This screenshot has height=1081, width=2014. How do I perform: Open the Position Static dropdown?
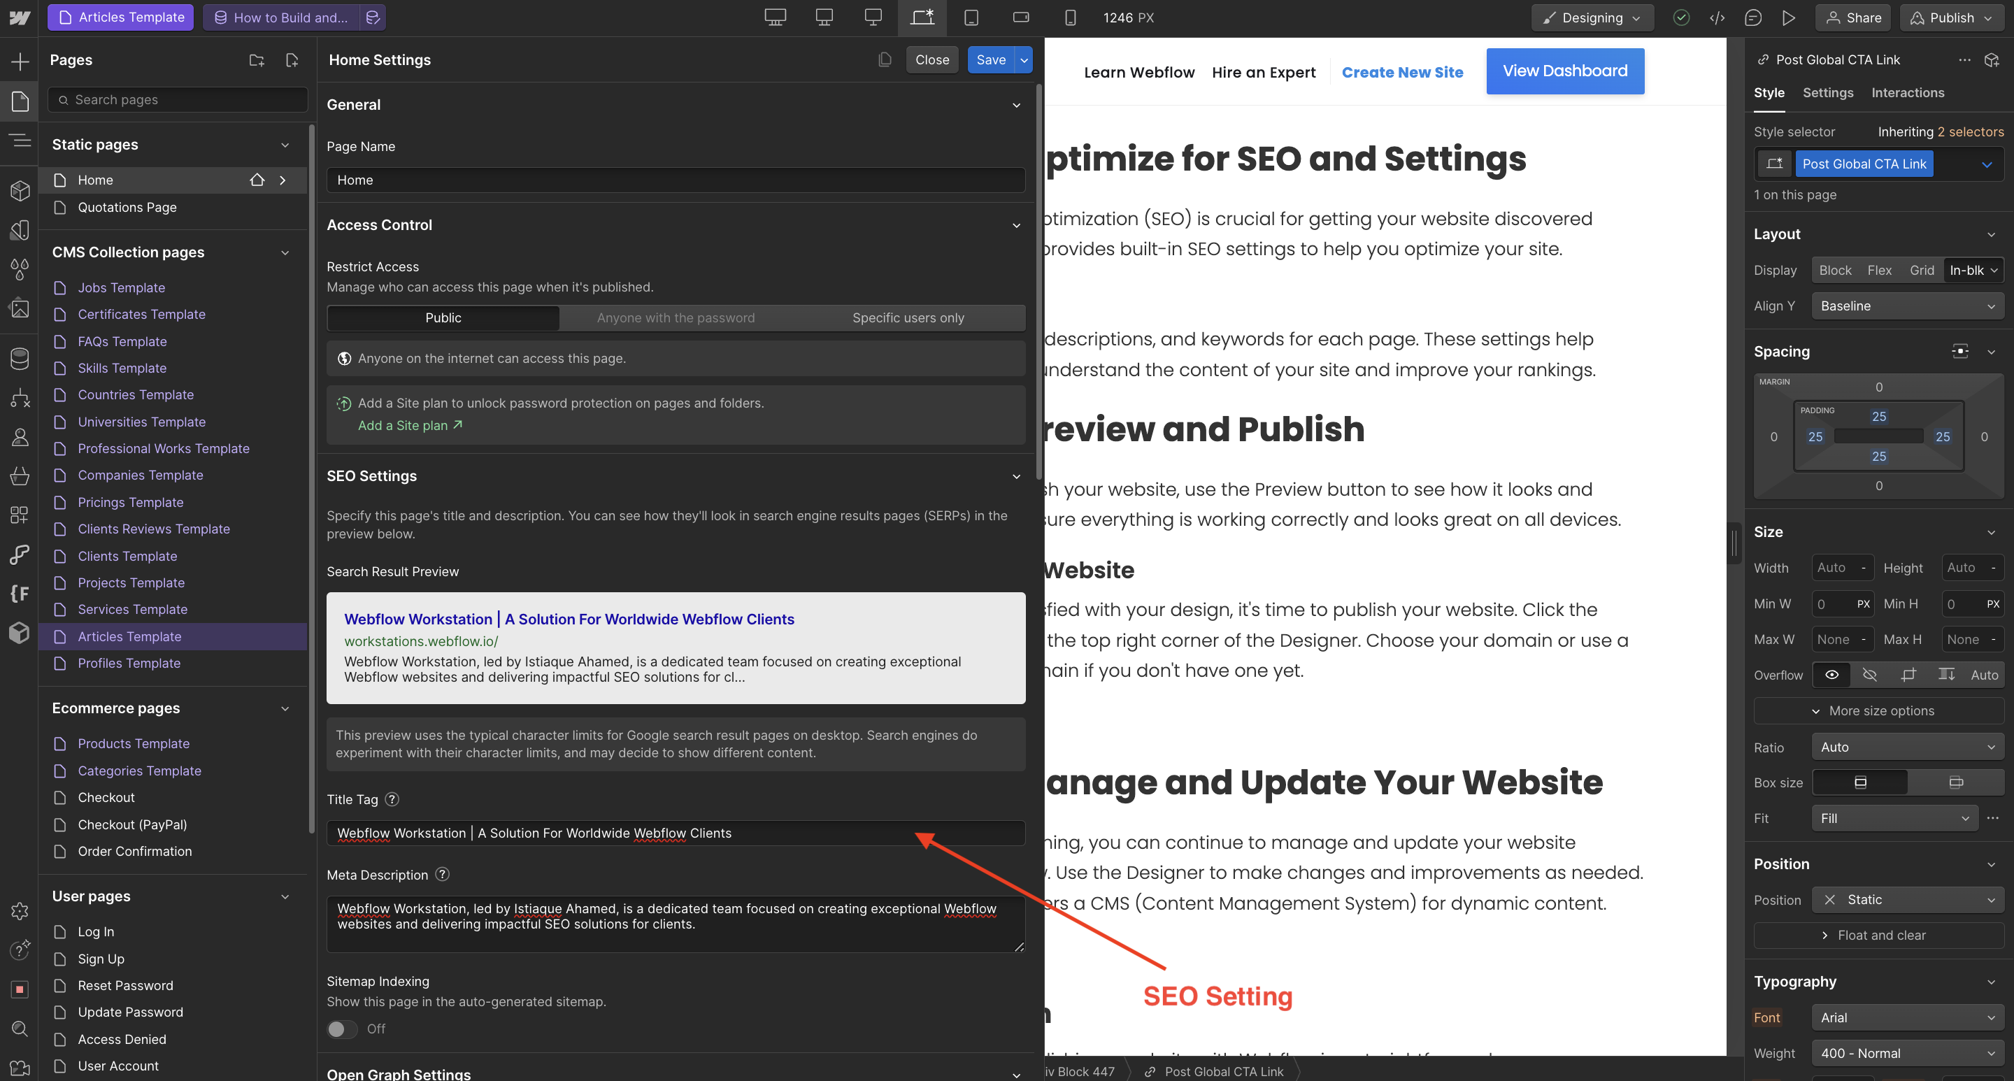pos(1907,900)
